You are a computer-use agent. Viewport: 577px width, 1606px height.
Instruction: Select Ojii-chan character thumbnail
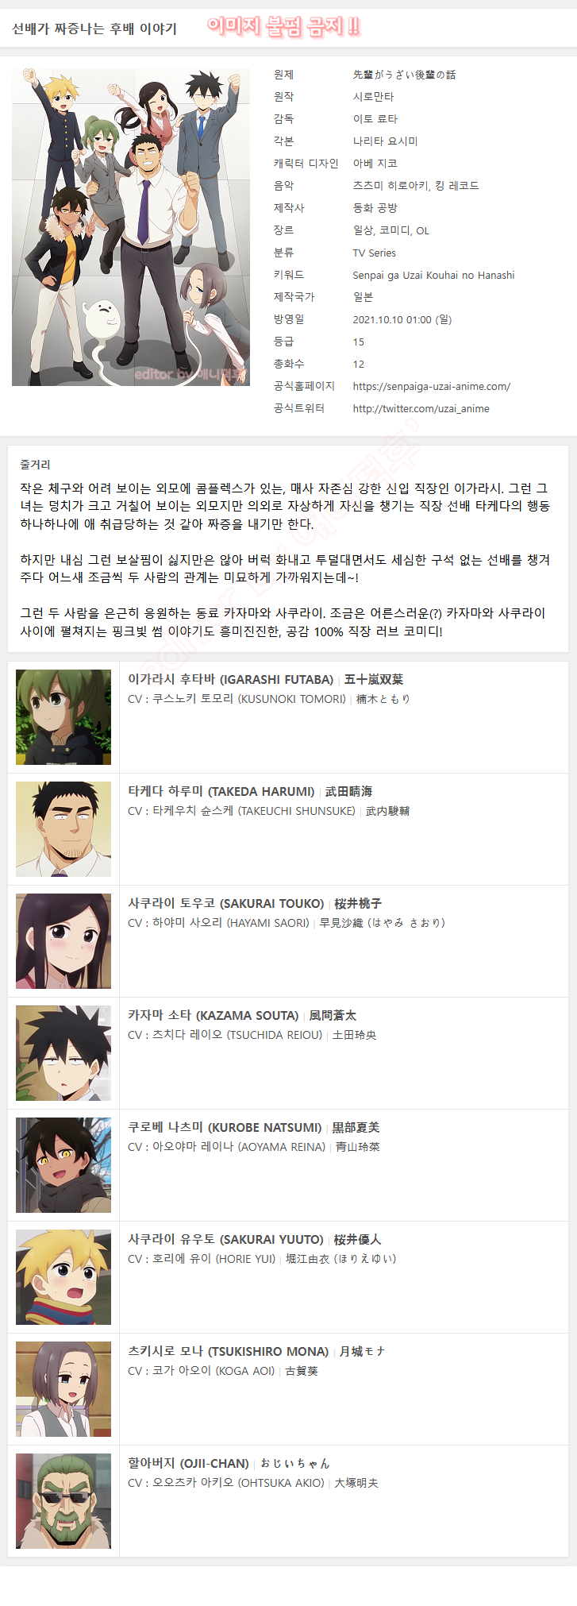click(x=63, y=1501)
